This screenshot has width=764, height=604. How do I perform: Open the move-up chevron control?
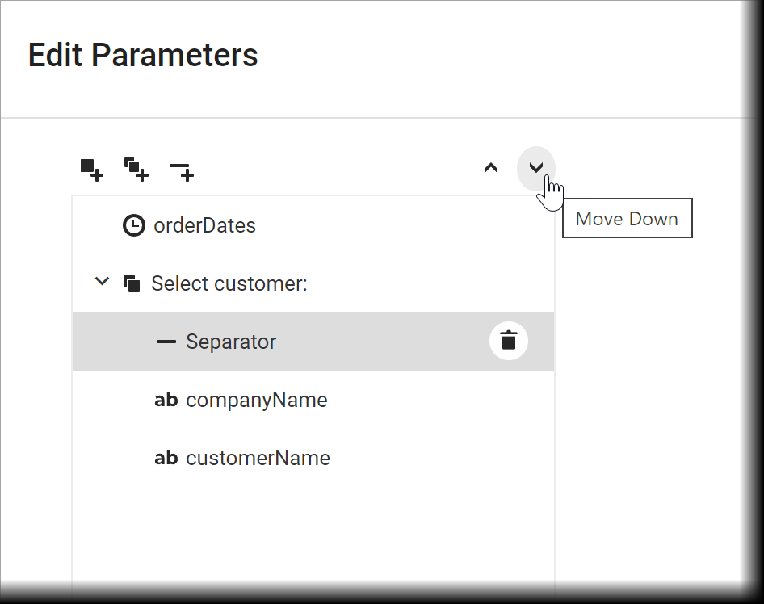pyautogui.click(x=491, y=168)
